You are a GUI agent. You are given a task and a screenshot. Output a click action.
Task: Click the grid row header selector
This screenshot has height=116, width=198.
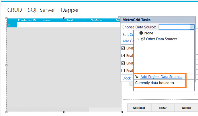12,25
